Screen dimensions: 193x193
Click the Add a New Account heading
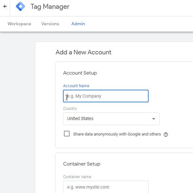(83, 52)
